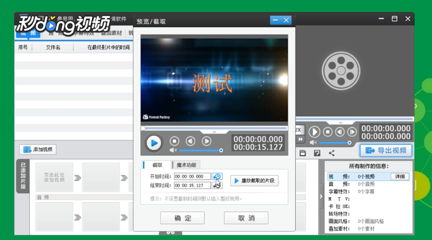This screenshot has width=432, height=240.
Task: Step back one frame in the dialog
Action: point(190,141)
